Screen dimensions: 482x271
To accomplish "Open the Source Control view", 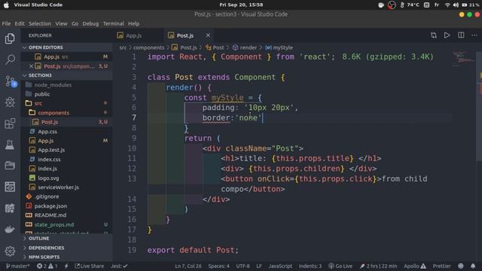I will point(10,81).
